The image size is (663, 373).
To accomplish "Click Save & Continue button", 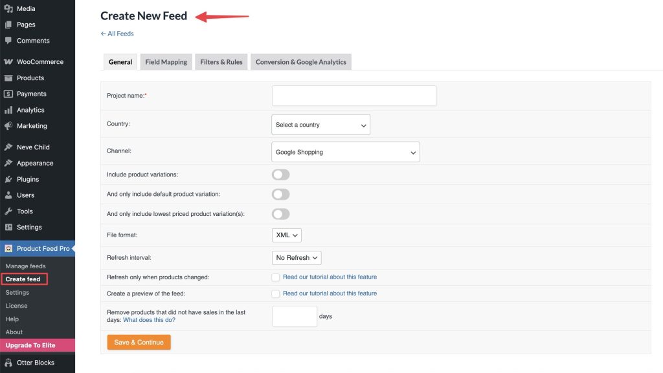I will 139,342.
